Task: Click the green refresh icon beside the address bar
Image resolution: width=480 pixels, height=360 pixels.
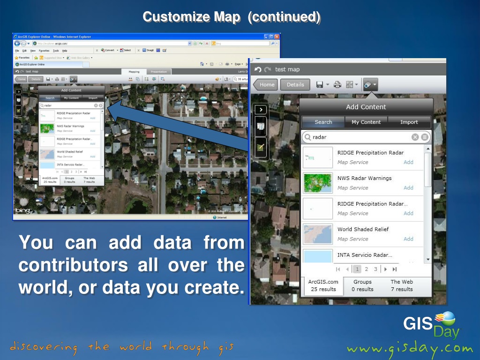Action: click(201, 44)
